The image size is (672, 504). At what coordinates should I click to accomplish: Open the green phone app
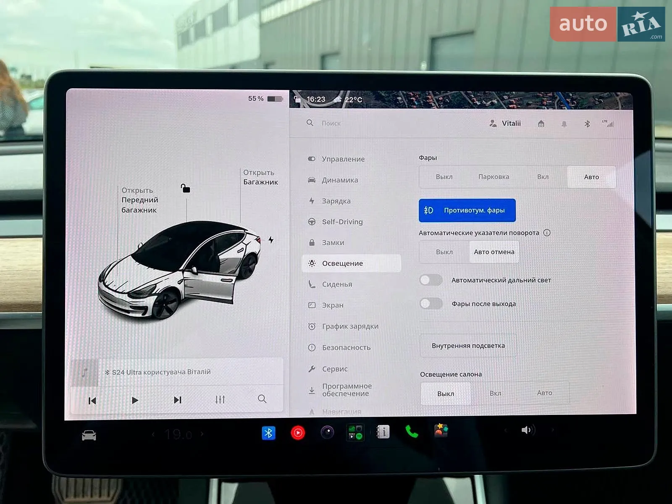coord(411,431)
